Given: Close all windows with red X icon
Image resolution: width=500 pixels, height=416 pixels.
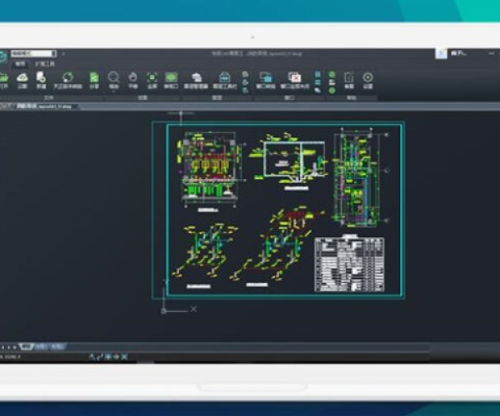Looking at the screenshot, I should coord(294,77).
